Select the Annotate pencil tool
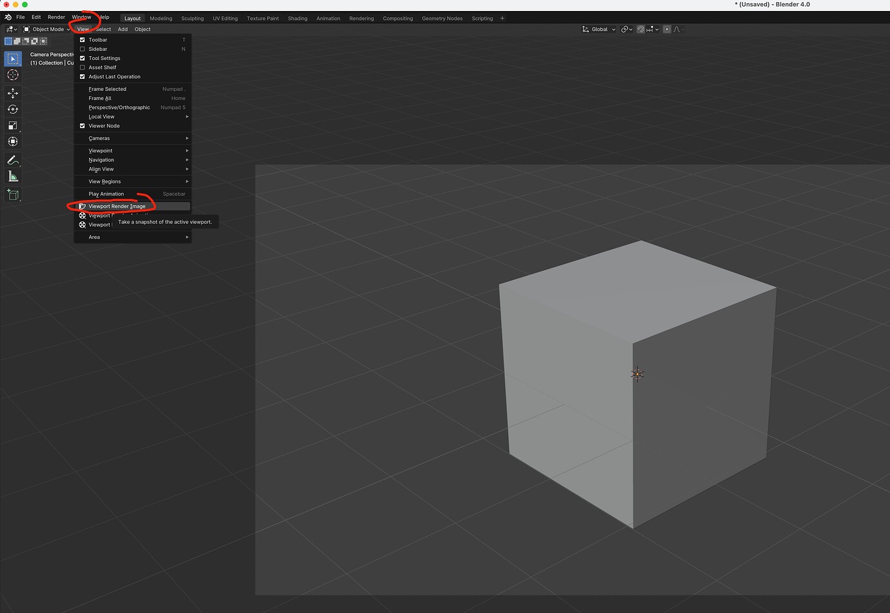Viewport: 890px width, 613px height. tap(13, 160)
